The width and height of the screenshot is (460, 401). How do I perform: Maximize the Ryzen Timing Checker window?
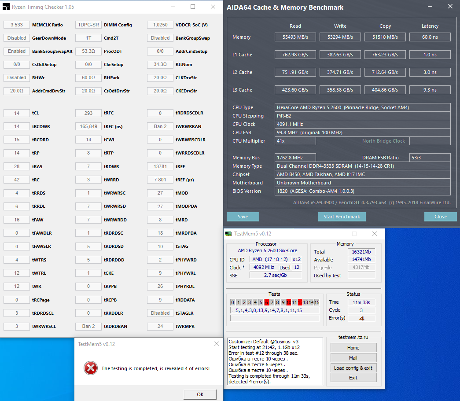click(193, 7)
